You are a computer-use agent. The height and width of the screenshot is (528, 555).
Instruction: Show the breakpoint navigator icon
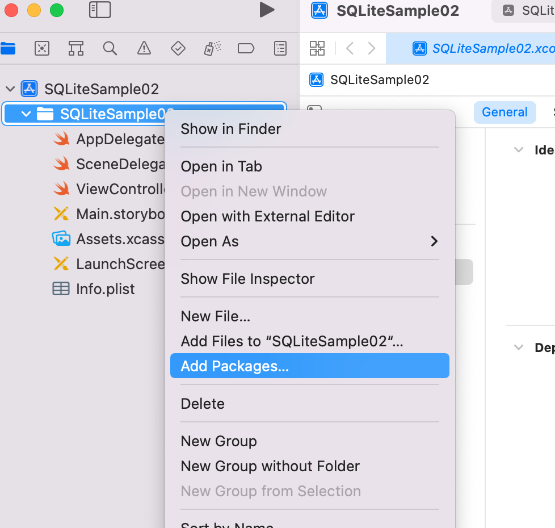tap(246, 49)
